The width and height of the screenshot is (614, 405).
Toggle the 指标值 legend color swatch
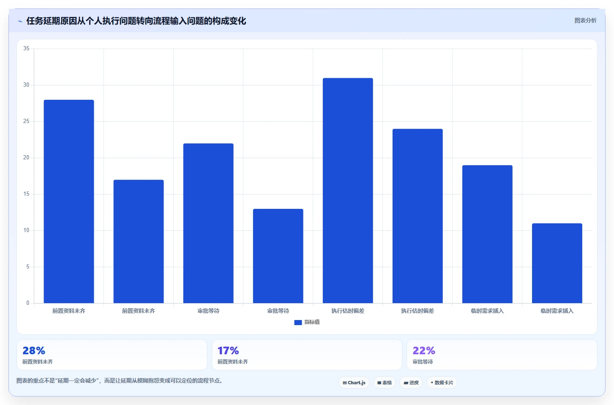[298, 322]
